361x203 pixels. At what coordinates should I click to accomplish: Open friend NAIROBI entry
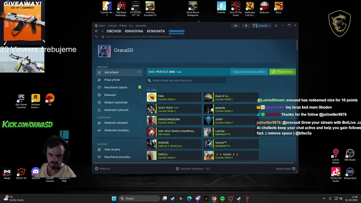coord(174,144)
